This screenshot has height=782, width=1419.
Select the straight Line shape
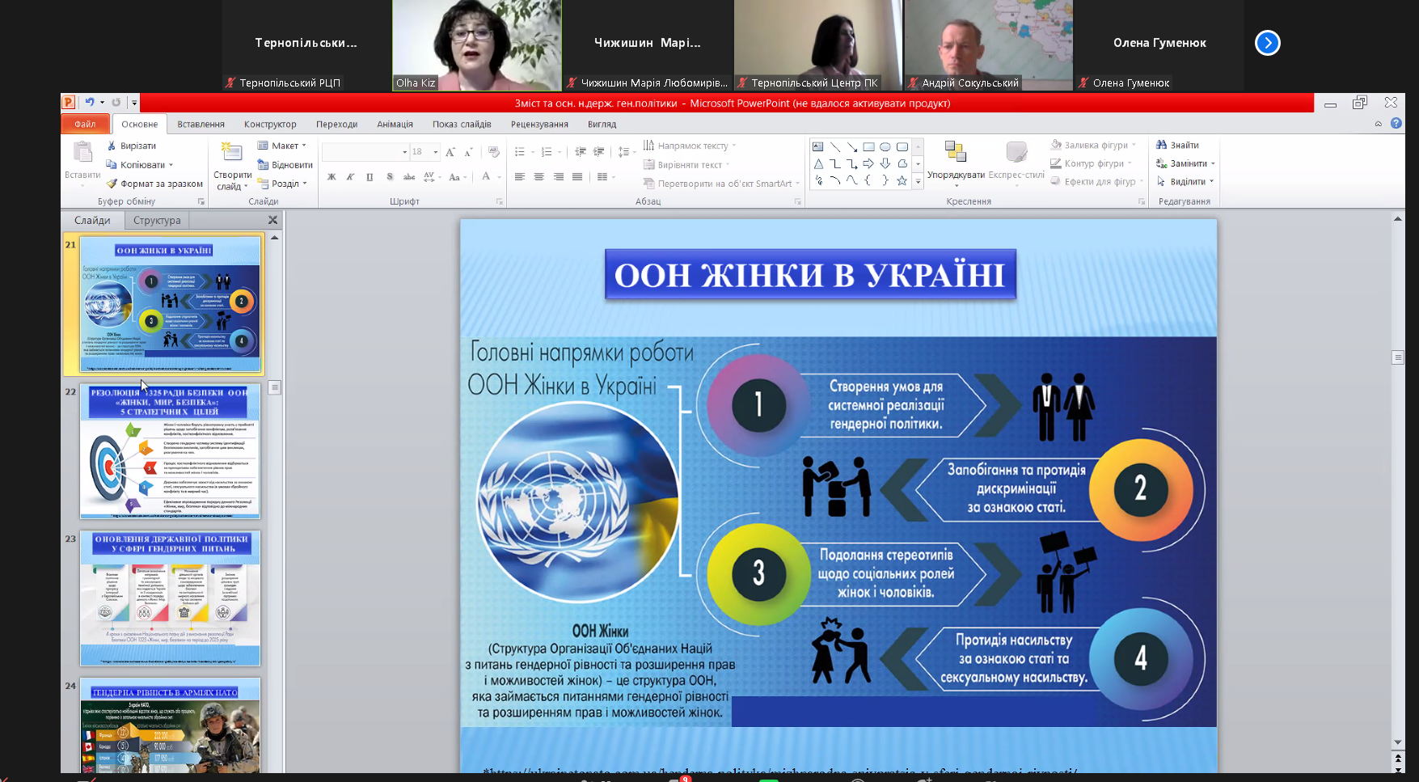835,147
